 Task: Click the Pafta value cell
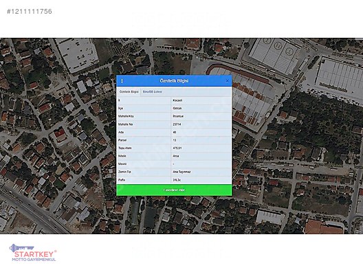(x=201, y=180)
